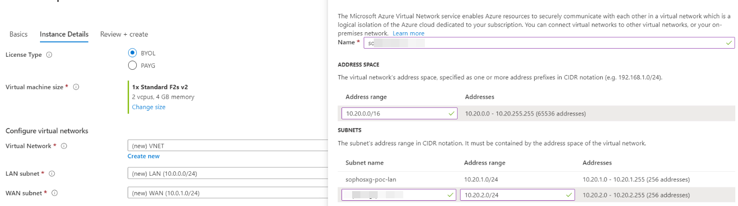The height and width of the screenshot is (206, 738).
Task: Click the info icon beside Virtual machine size
Action: click(76, 87)
